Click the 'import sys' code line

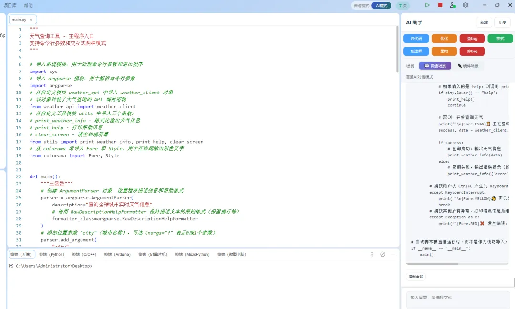coord(44,71)
